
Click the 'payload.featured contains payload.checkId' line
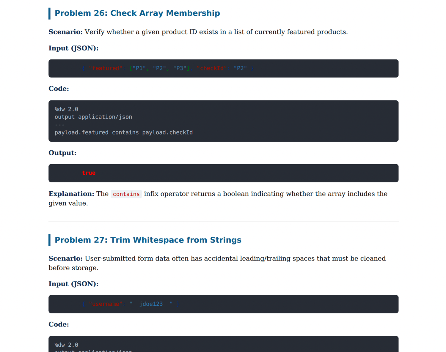pyautogui.click(x=124, y=132)
